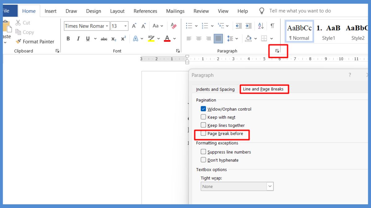Apply Underline formatting
The height and width of the screenshot is (208, 371).
click(x=88, y=39)
